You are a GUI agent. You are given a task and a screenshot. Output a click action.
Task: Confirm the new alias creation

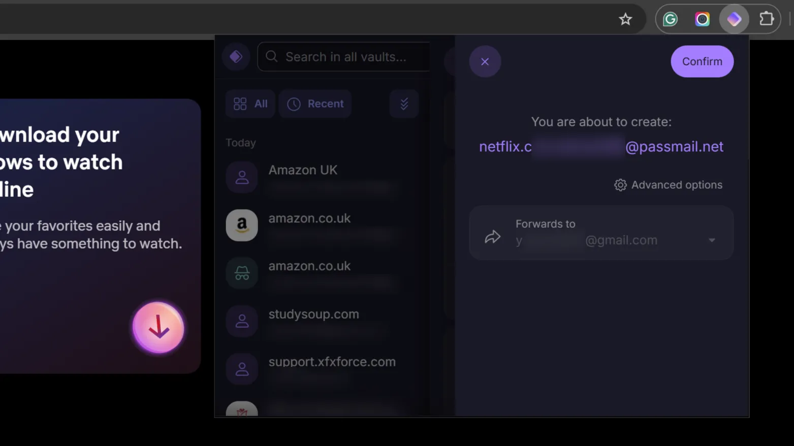coord(702,61)
